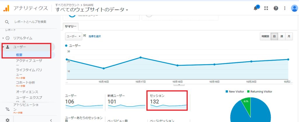The height and width of the screenshot is (122, 299).
Task: Open the オーディエンス report
Action: 27,92
